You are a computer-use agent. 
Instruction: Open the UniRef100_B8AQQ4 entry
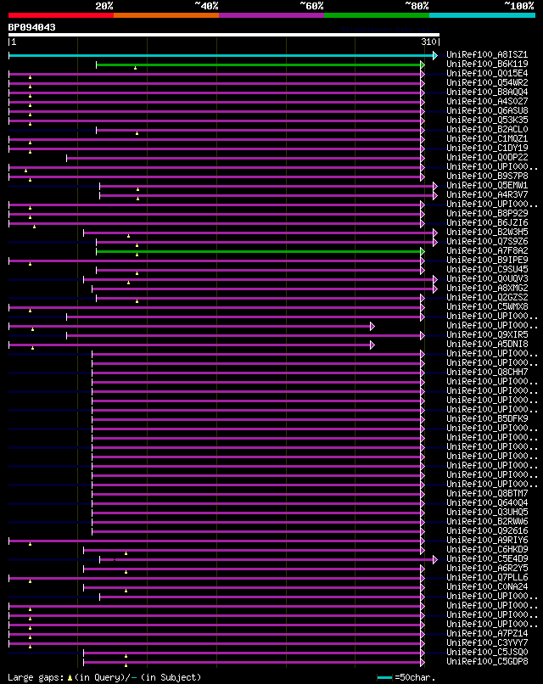(487, 92)
